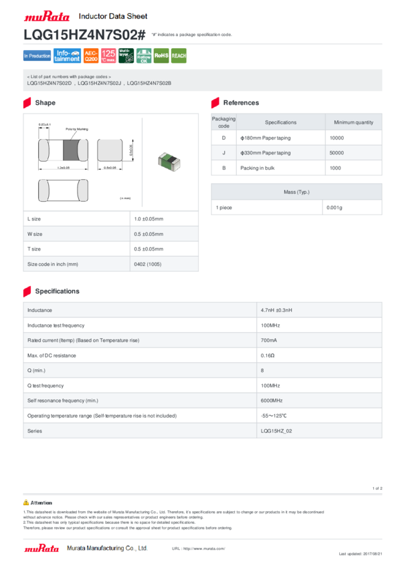Click the Mass (Typ.) table header
Viewport: 402px width, 568px height.
click(296, 192)
